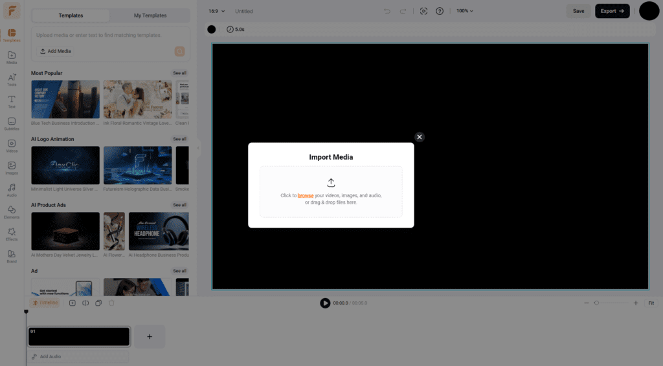Open AI Headphone Business Product template
Viewport: 663px width, 366px height.
pos(159,231)
